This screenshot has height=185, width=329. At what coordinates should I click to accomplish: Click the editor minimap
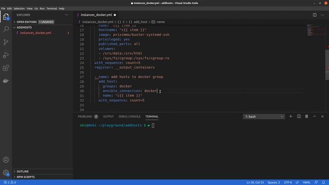tap(316, 30)
